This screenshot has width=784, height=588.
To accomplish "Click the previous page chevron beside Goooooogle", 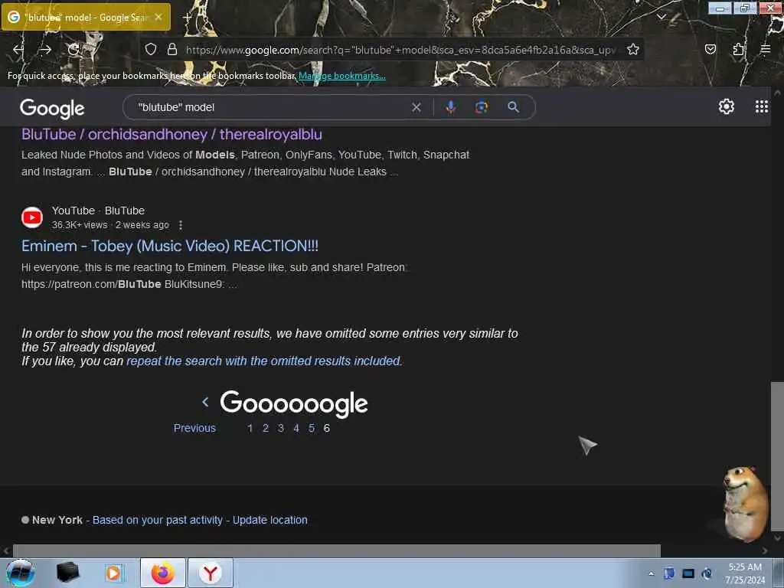I will click(205, 401).
